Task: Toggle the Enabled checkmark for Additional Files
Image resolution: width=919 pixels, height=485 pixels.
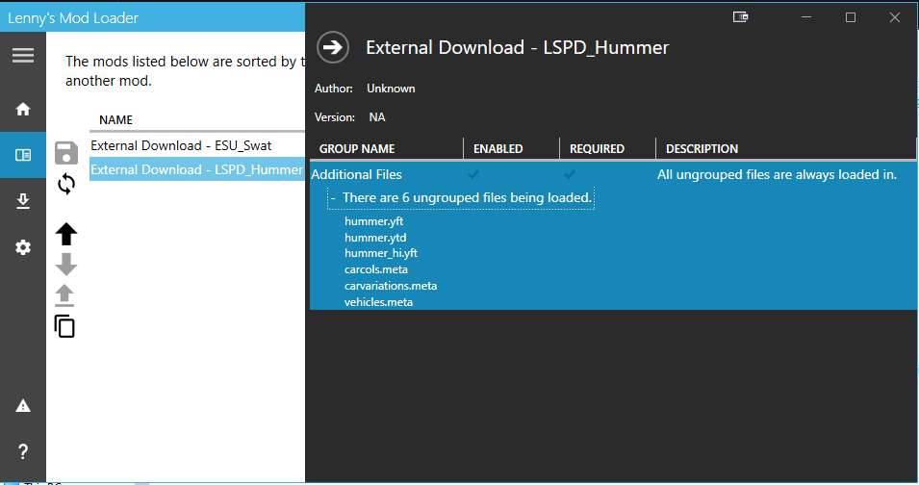Action: [472, 174]
